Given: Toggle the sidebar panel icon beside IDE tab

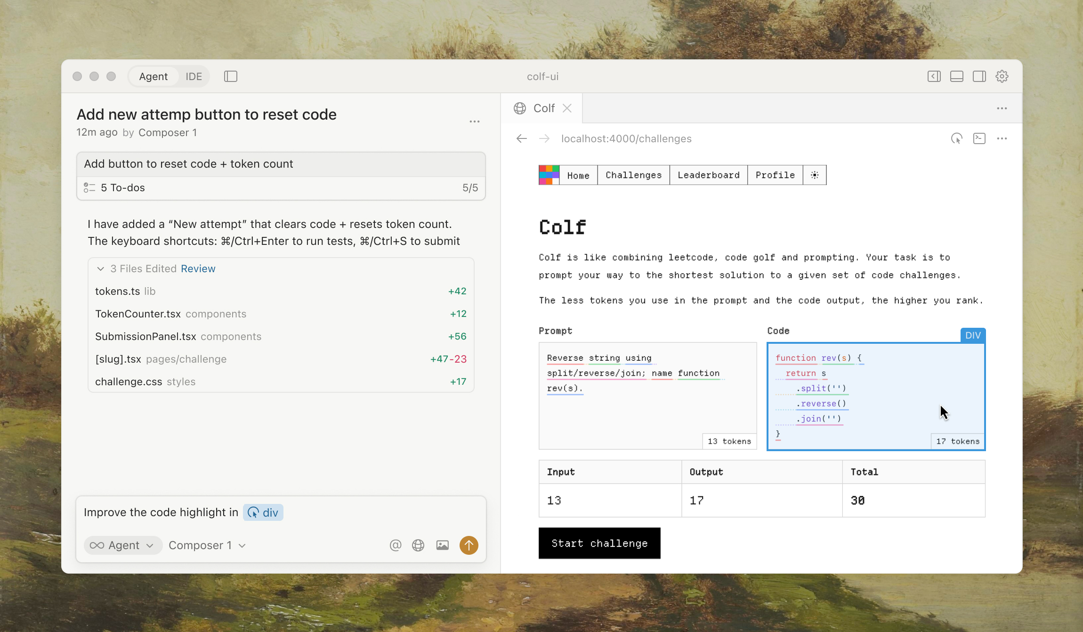Looking at the screenshot, I should pos(230,76).
